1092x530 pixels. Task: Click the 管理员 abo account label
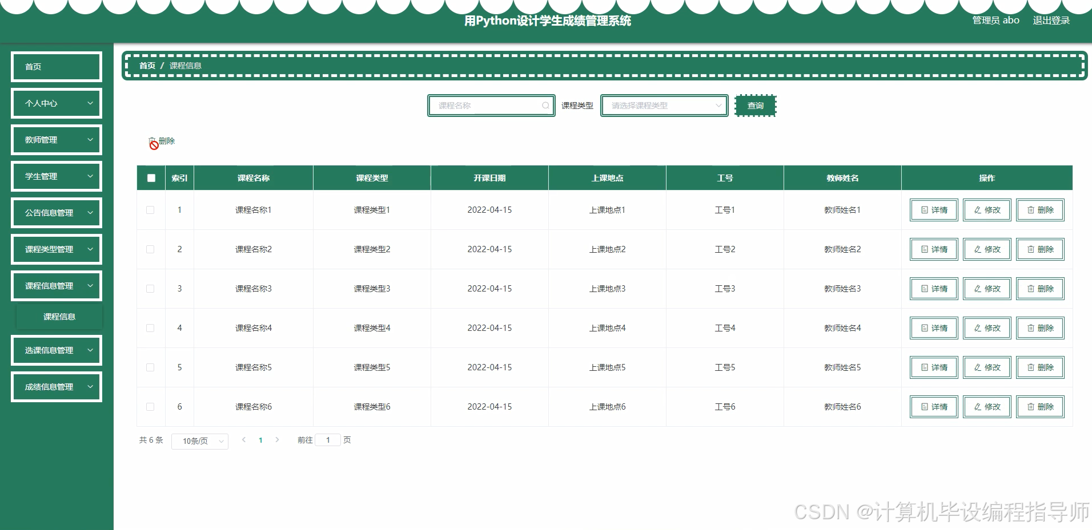click(995, 20)
